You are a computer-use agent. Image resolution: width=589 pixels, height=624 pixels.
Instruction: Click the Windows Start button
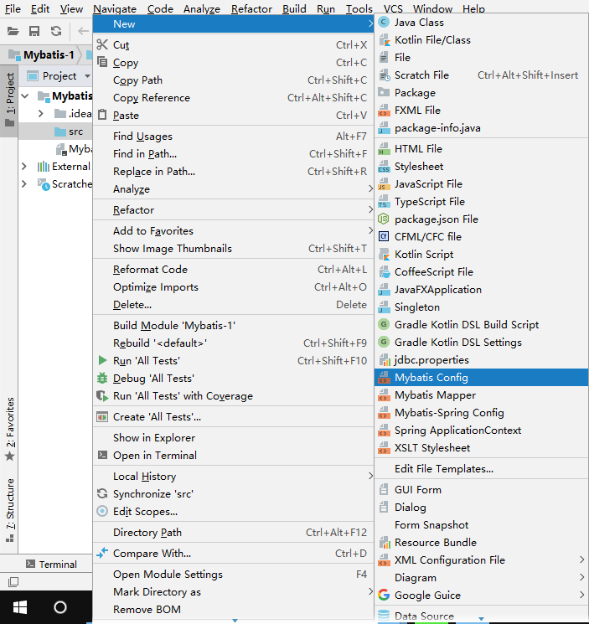point(20,607)
